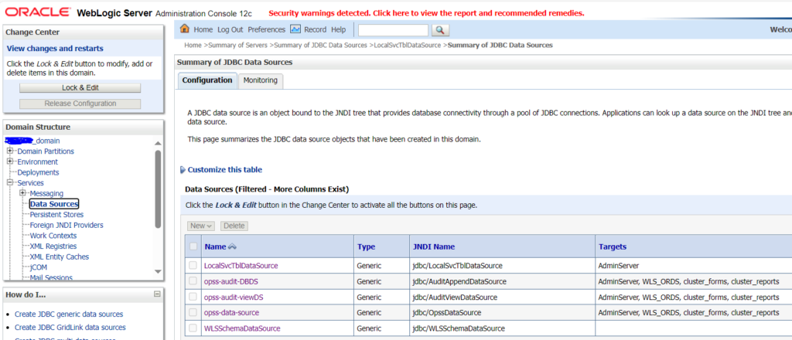Select Deployments in Domain Structure tree

(38, 172)
